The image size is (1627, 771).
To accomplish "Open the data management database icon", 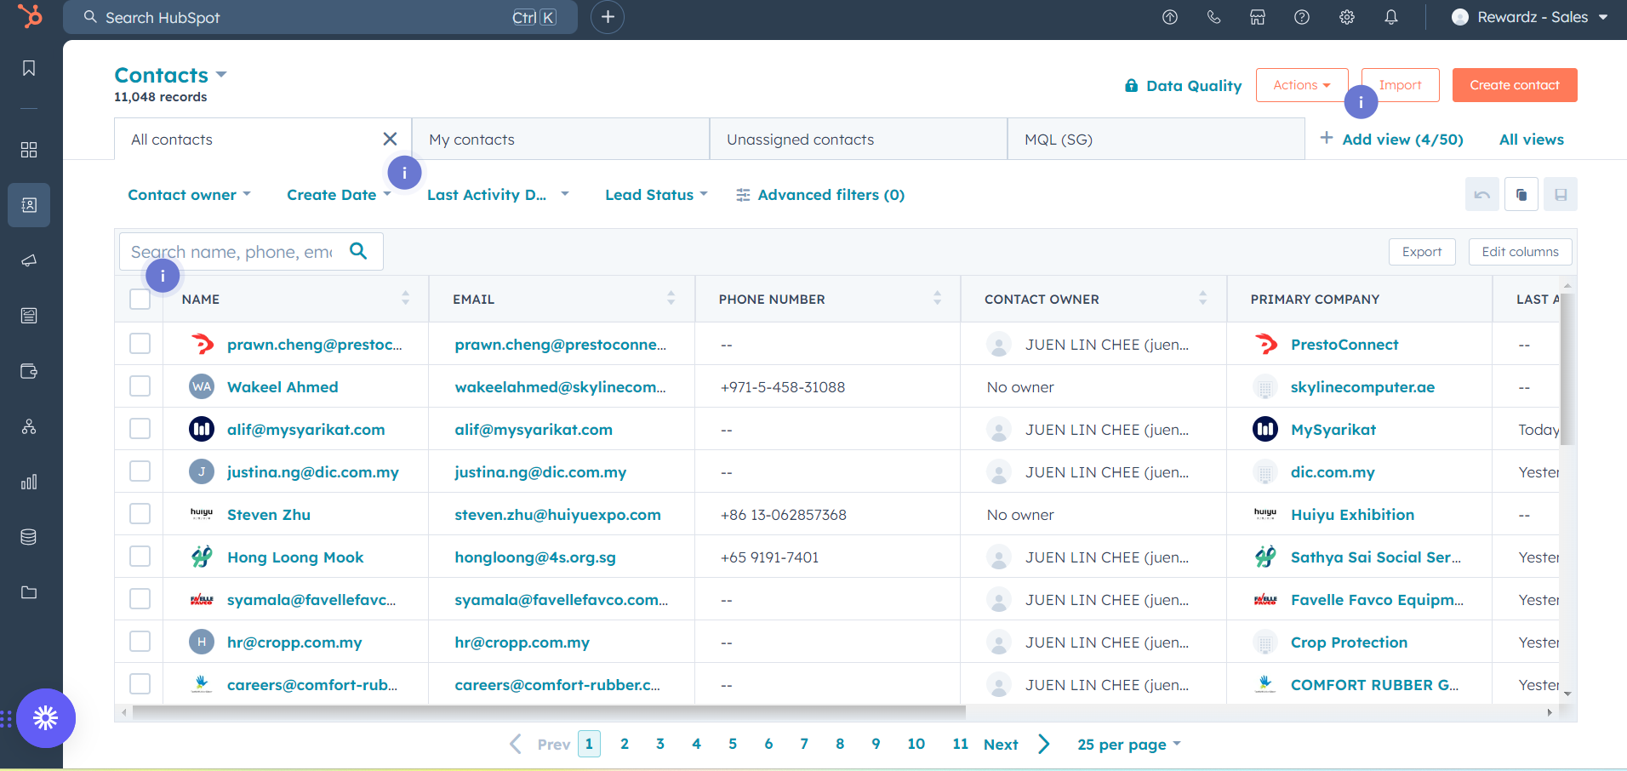I will tap(29, 537).
